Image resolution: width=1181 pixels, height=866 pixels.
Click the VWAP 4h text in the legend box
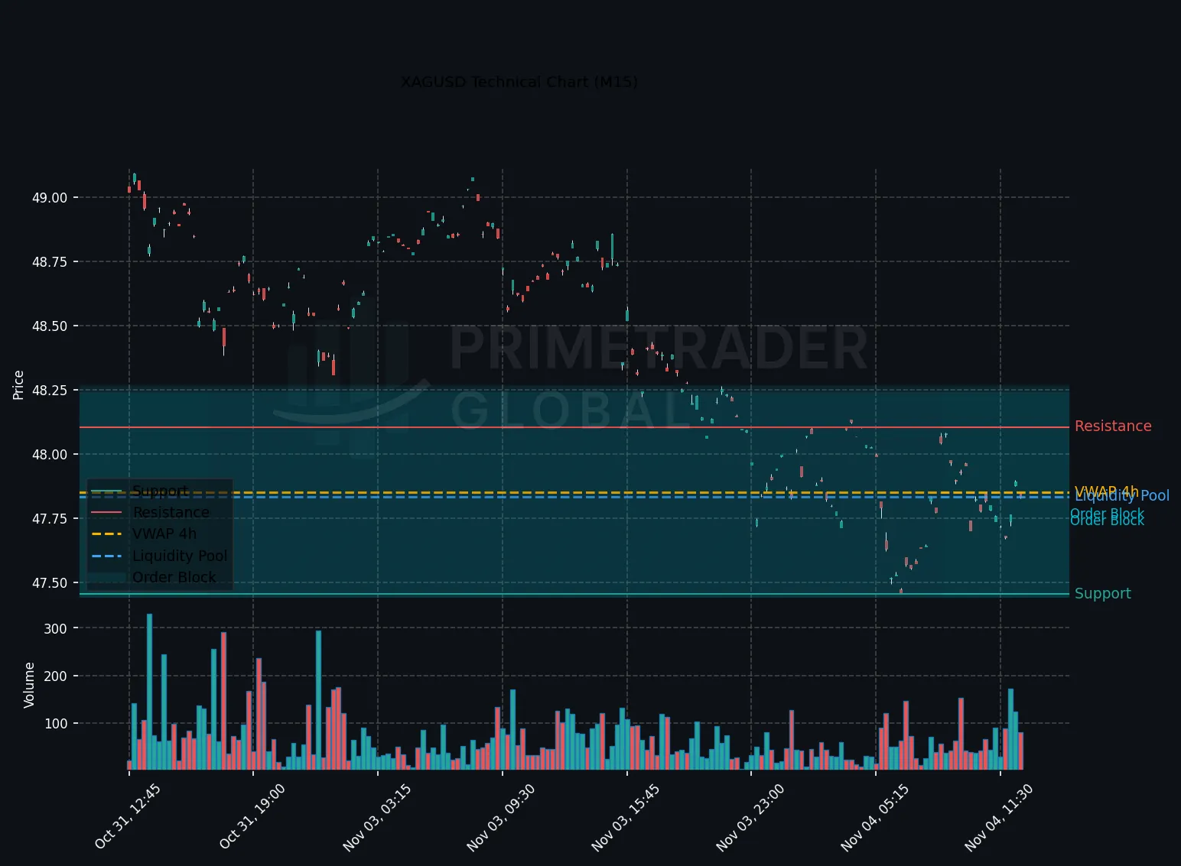click(164, 534)
